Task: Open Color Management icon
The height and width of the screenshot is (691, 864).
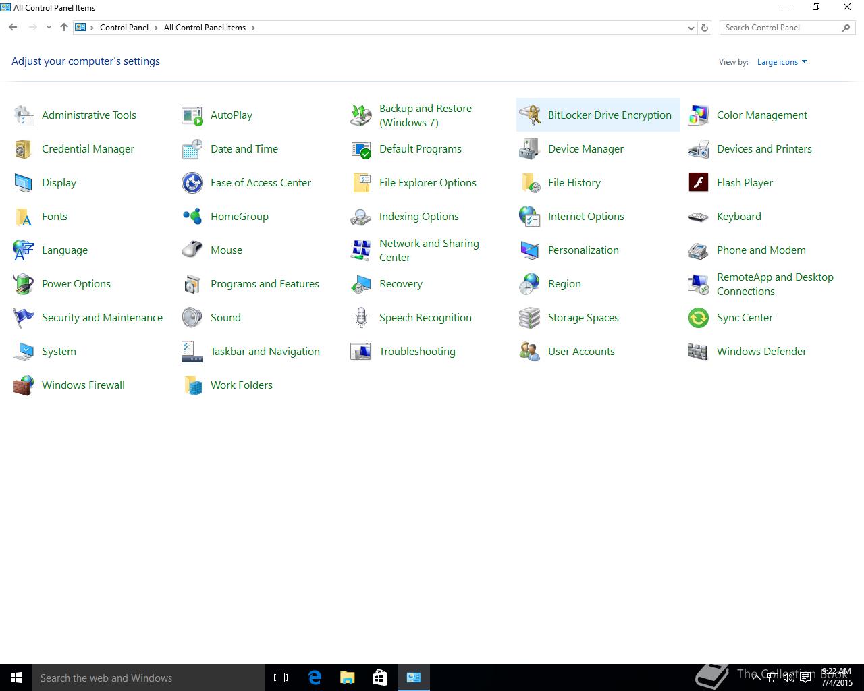Action: (x=699, y=115)
